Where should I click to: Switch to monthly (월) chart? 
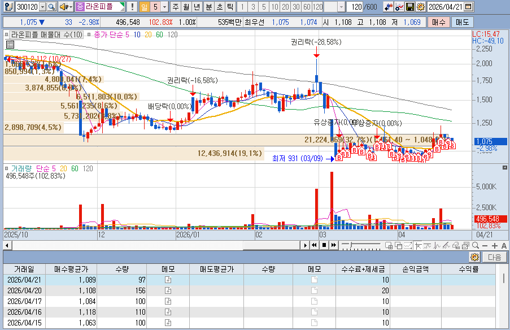tap(186, 7)
